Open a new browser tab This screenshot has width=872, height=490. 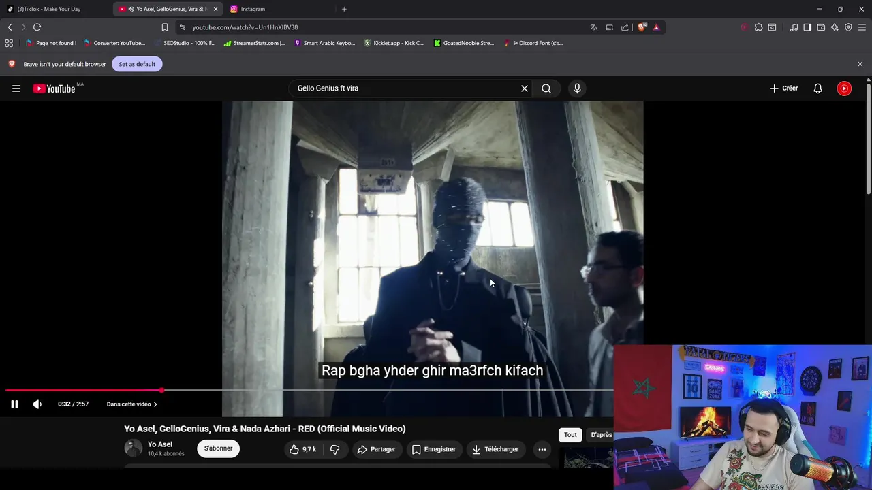coord(344,9)
